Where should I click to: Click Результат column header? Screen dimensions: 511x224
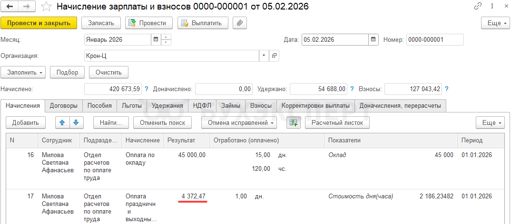pyautogui.click(x=186, y=140)
